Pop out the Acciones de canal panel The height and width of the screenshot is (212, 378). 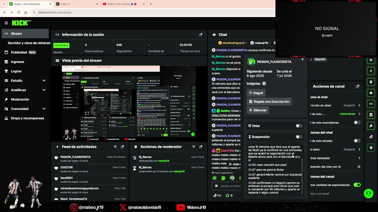[358, 87]
